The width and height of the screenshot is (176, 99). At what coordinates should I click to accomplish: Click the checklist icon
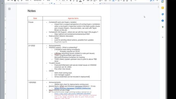click(110, 1)
